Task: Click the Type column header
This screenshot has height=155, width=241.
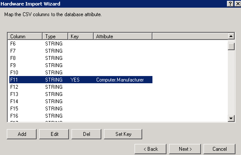Action: 55,37
